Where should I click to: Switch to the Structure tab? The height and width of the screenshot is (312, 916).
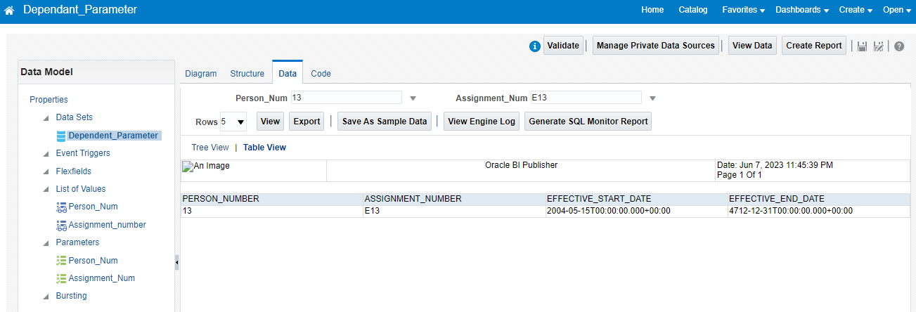pyautogui.click(x=247, y=74)
